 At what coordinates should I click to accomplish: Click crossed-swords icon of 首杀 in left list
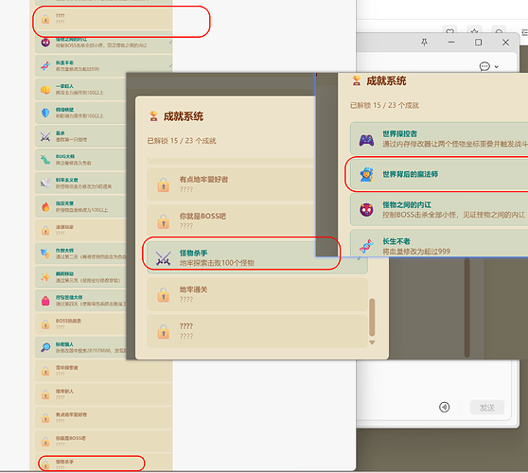pyautogui.click(x=45, y=136)
